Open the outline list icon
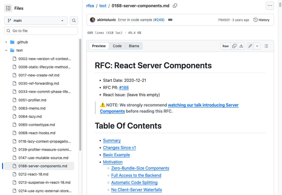282x195 pixels. click(x=266, y=46)
